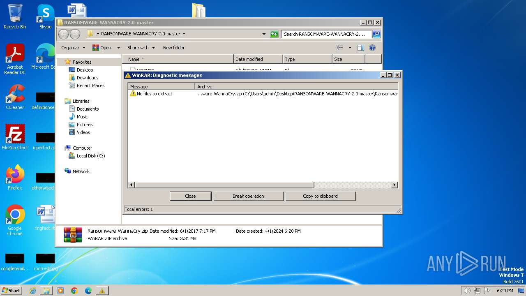This screenshot has height=296, width=526.
Task: Click the Explorer Back navigation button
Action: point(64,34)
